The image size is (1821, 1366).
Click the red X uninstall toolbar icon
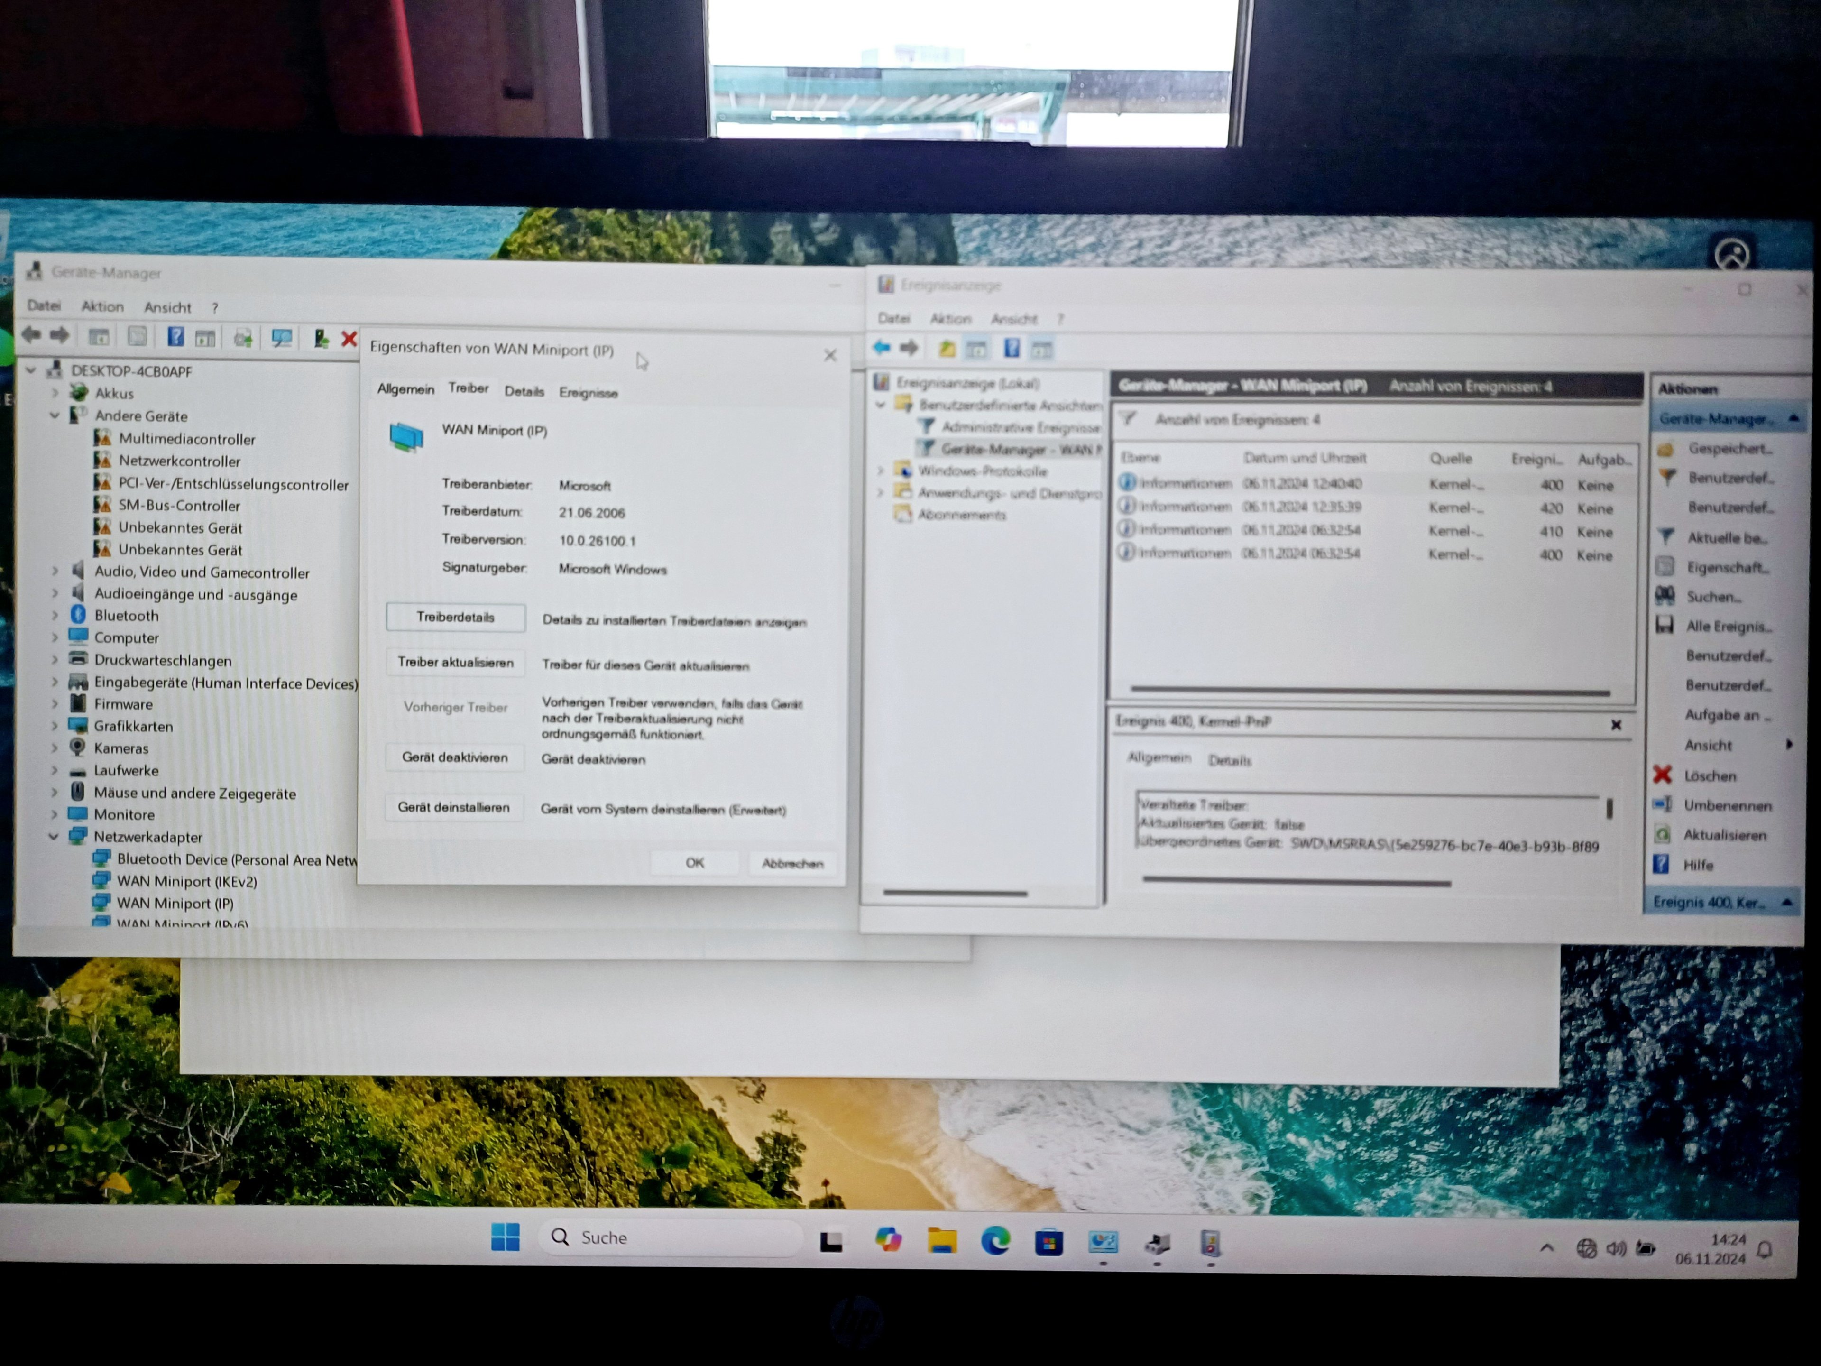point(349,339)
